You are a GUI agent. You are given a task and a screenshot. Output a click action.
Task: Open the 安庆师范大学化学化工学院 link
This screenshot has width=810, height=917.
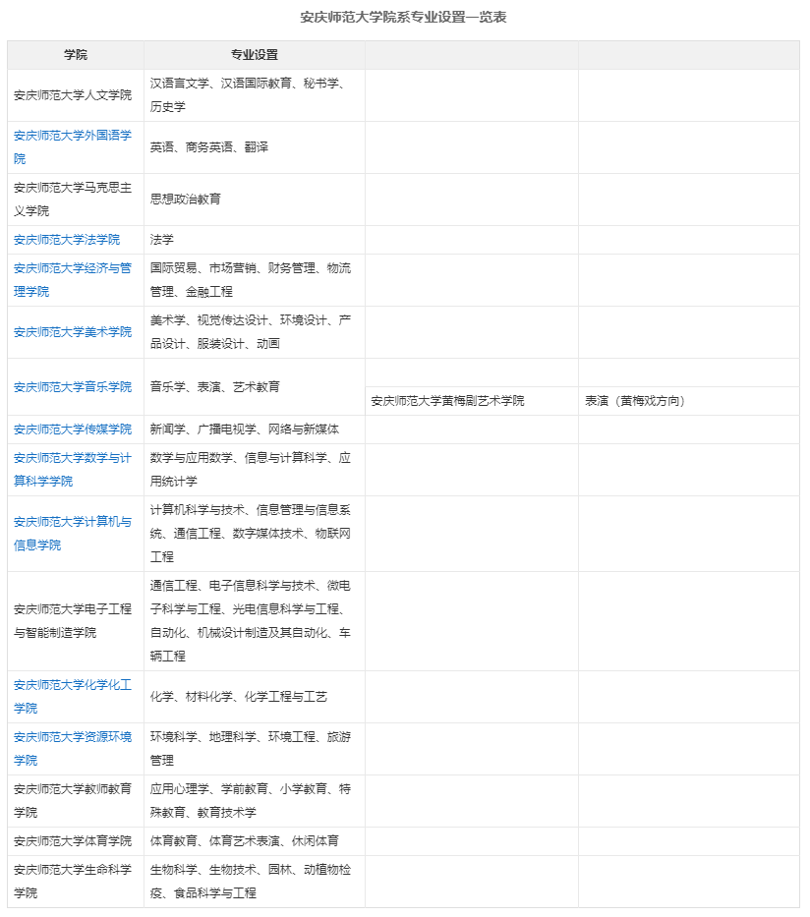coord(73,697)
